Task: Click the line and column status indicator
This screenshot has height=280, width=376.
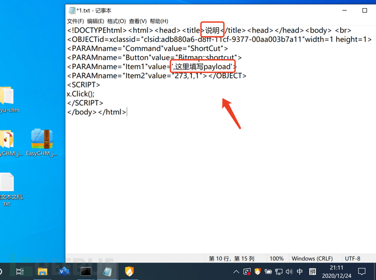Action: coord(232,258)
